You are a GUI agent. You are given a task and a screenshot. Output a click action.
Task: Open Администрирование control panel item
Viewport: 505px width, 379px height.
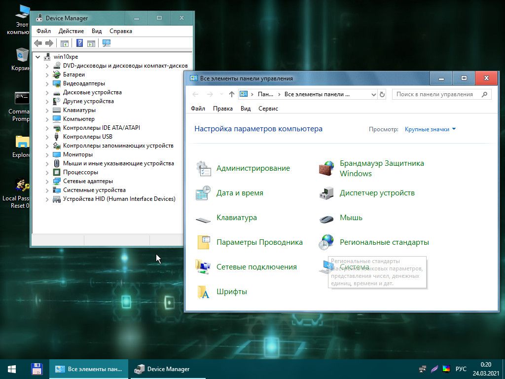[253, 168]
